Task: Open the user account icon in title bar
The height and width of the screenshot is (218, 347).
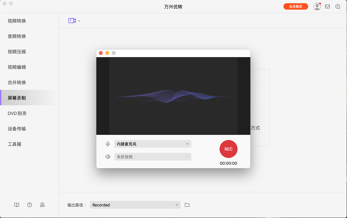Action: 317,6
